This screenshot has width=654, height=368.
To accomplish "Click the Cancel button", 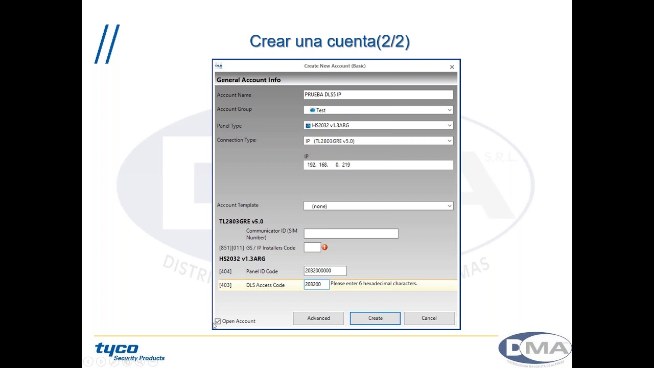I will [x=429, y=318].
